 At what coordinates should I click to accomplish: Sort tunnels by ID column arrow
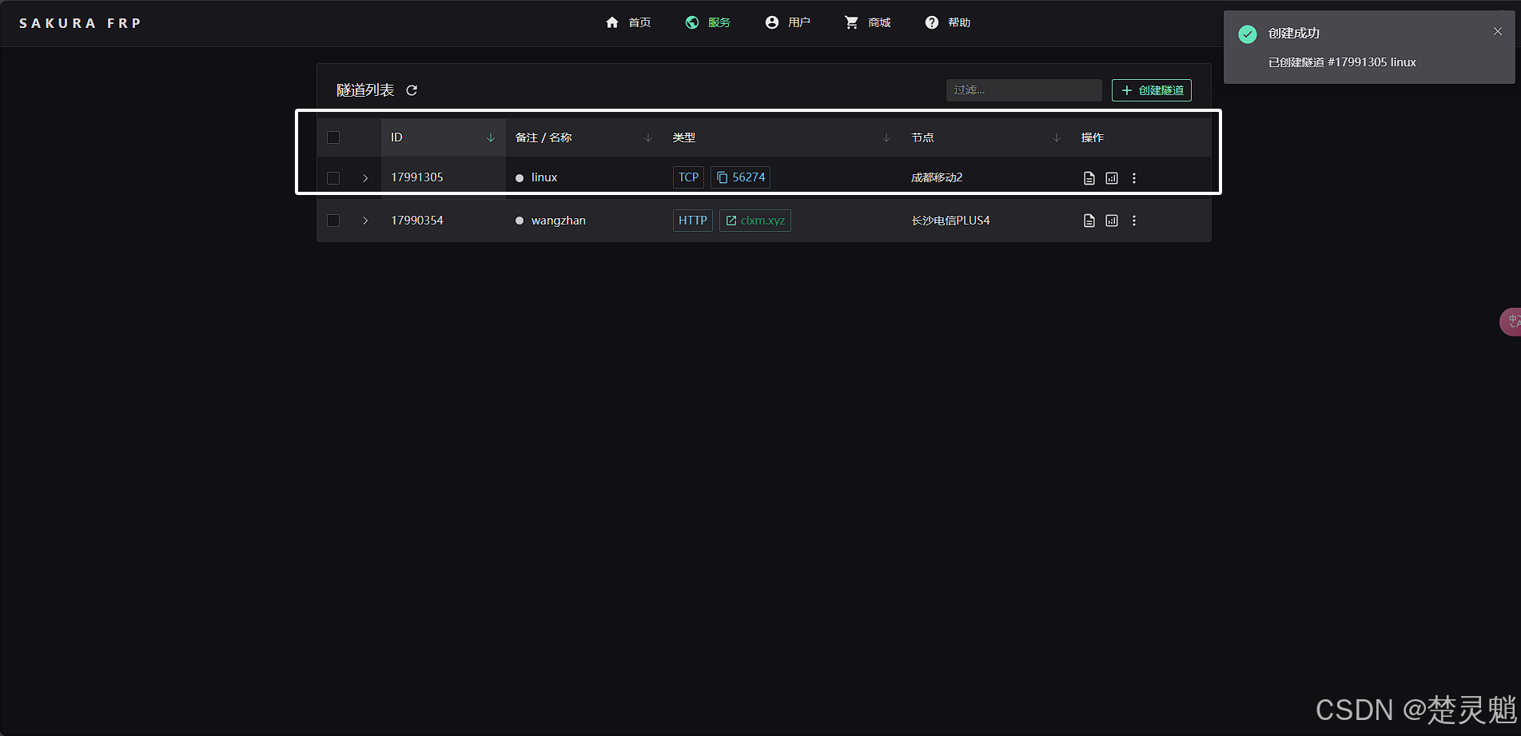coord(491,138)
